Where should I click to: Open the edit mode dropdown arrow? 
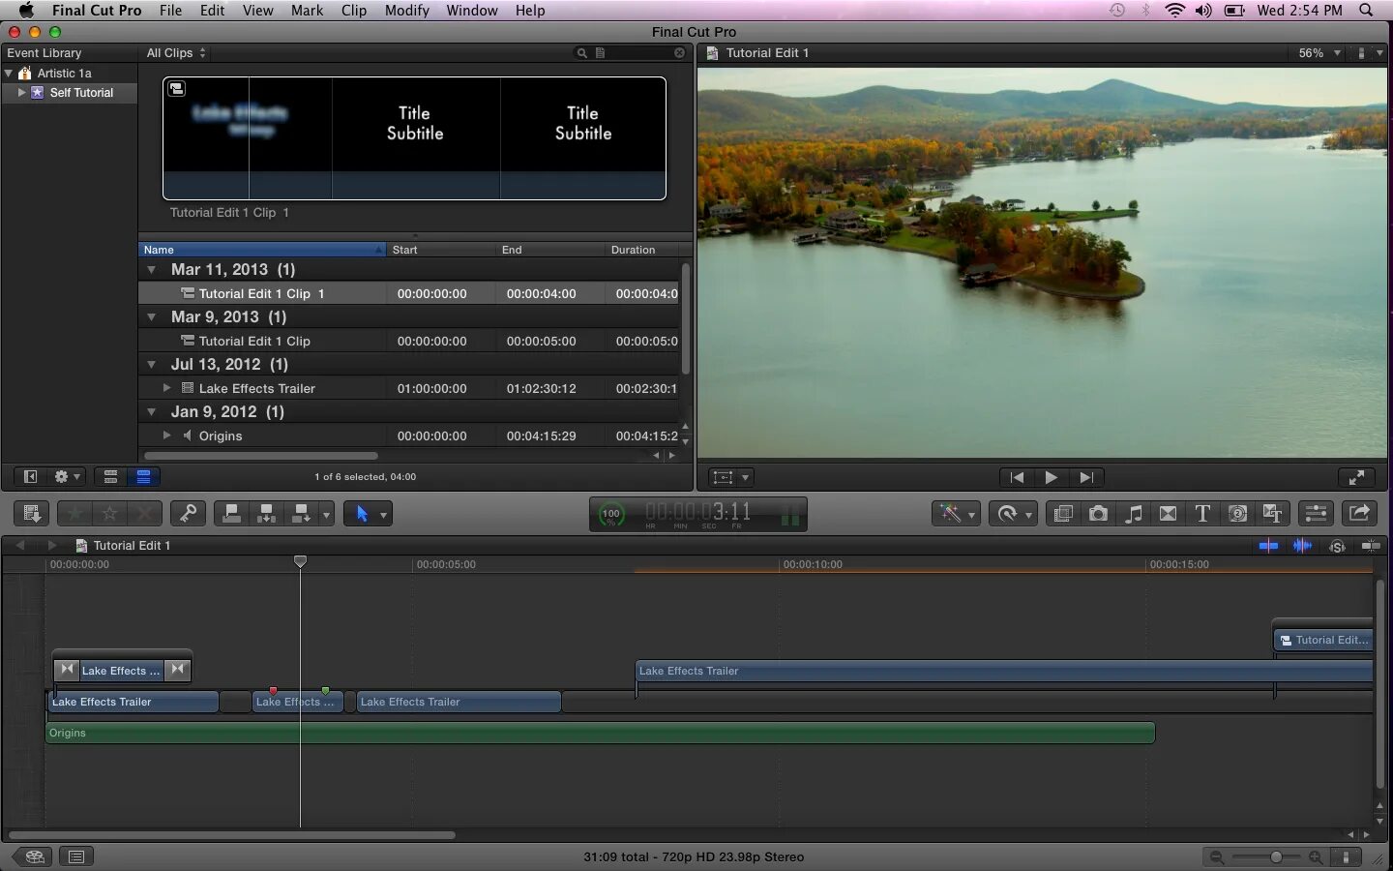pos(326,514)
